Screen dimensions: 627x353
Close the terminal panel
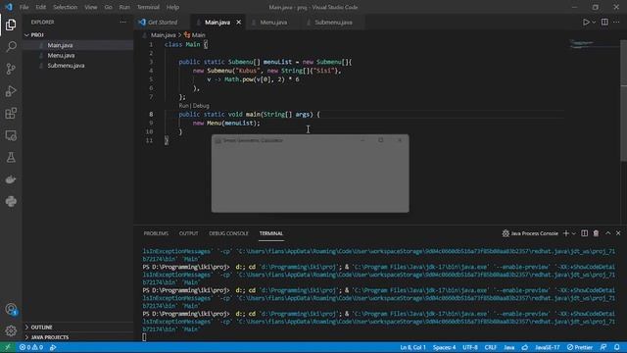[618, 233]
